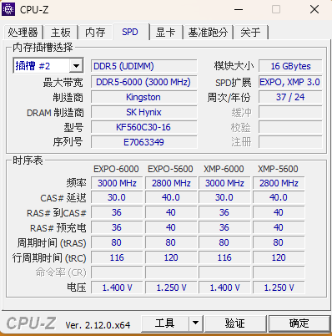Screen dimensions: 332x336
Task: Click the EXPO-5600 tRAS value 80
Action: tap(171, 242)
